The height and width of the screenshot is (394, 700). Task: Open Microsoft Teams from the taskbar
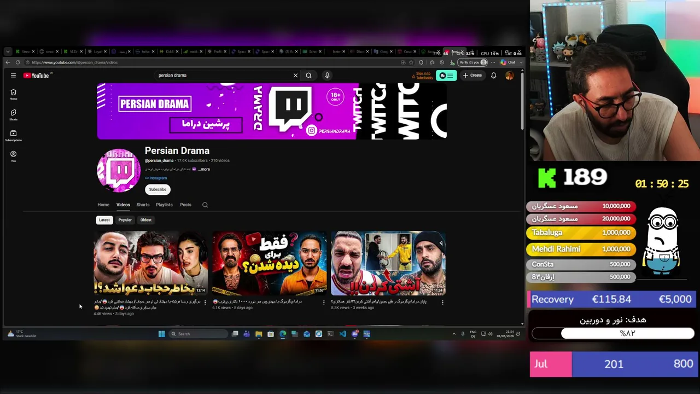coord(247,334)
